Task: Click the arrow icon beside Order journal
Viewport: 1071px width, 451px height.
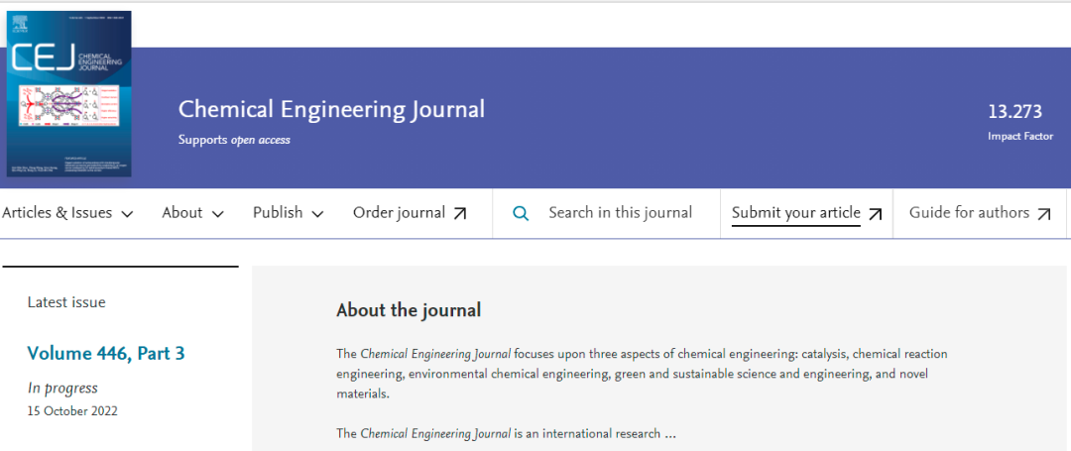Action: [460, 214]
